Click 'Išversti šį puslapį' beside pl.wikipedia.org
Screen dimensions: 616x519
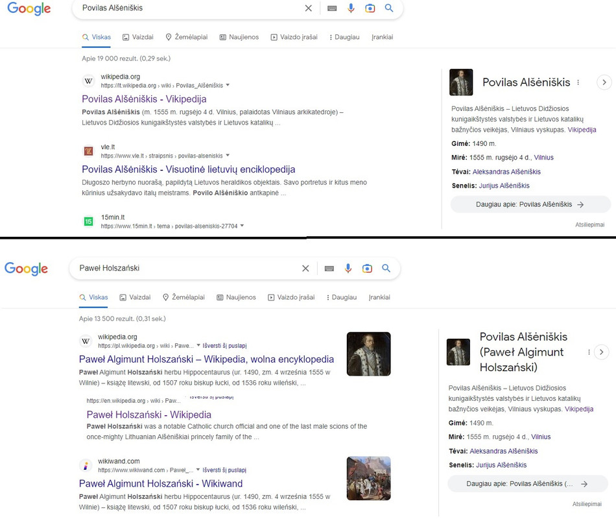[225, 346]
